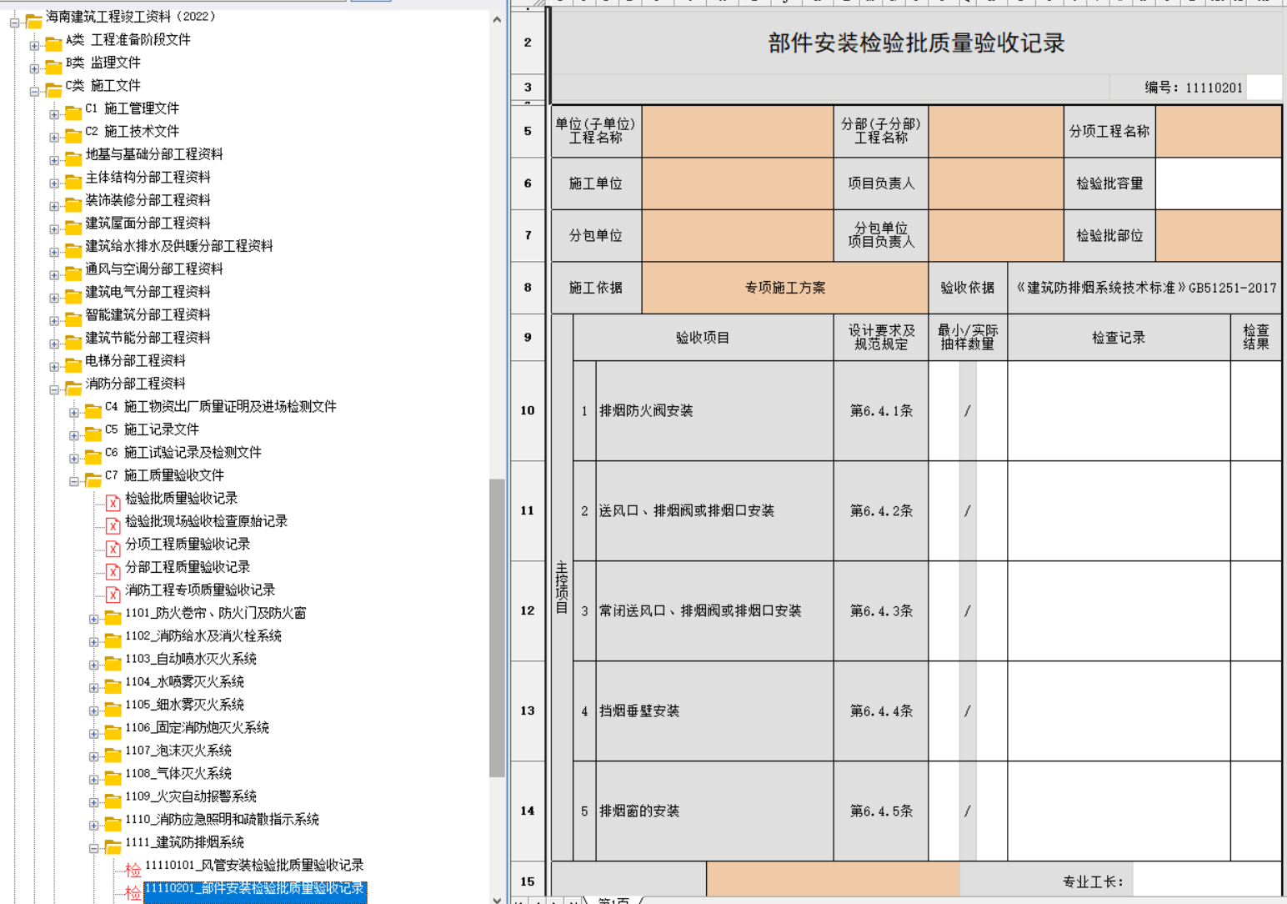Expand the 1101_防火卷帘 node
Image resolution: width=1287 pixels, height=904 pixels.
click(x=94, y=619)
